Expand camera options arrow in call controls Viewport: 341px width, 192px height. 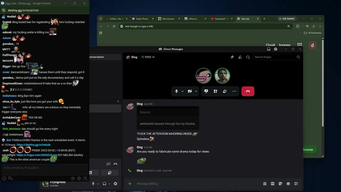tap(196, 91)
